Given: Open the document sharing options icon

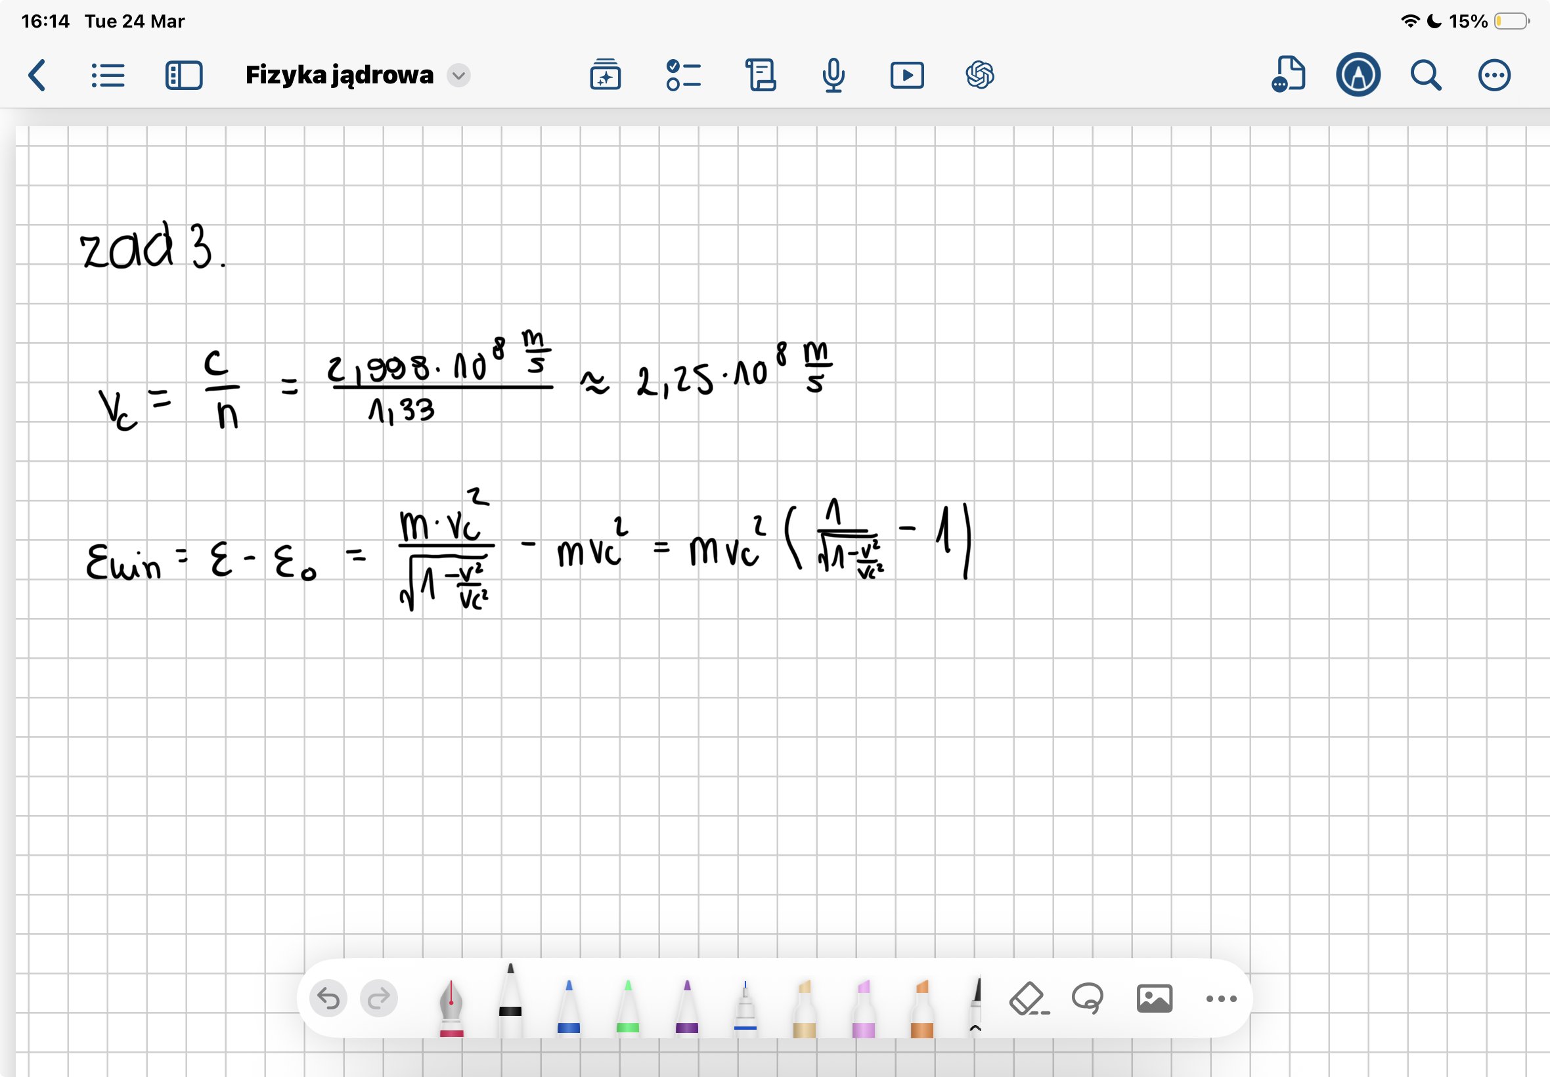Looking at the screenshot, I should (1288, 75).
